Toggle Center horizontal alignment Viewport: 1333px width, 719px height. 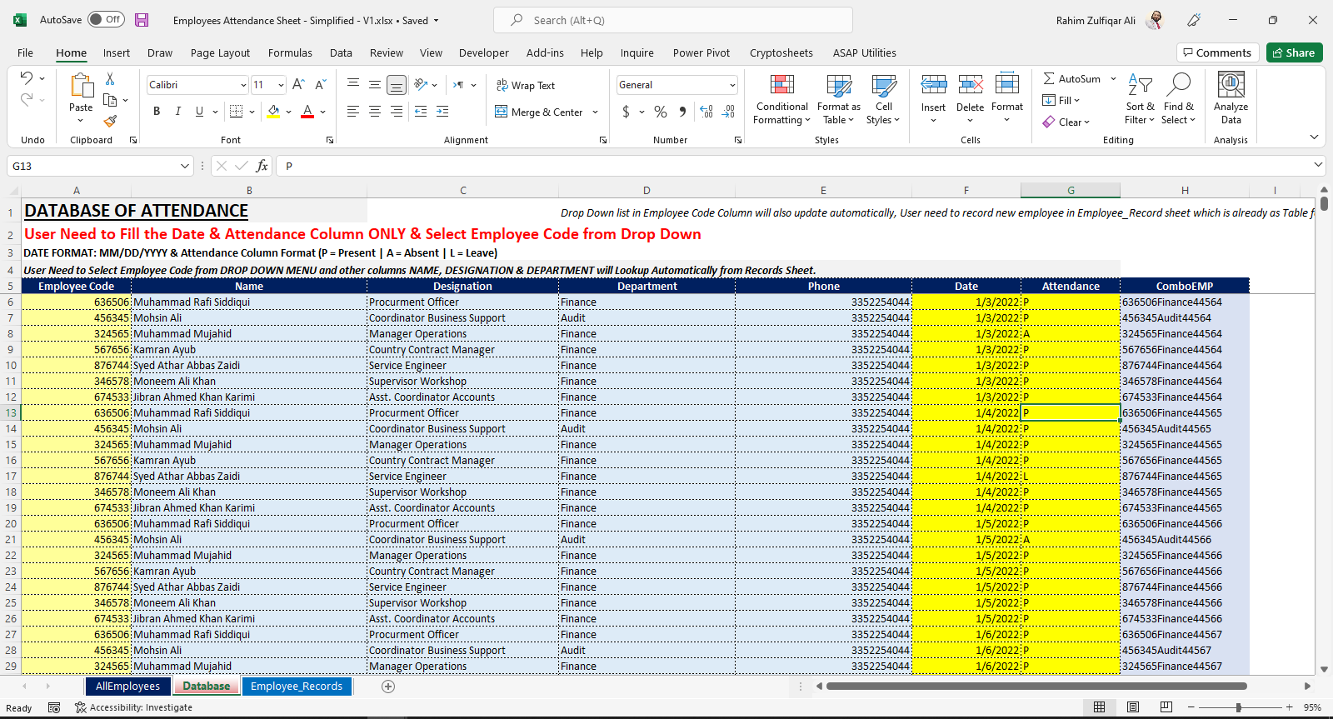pos(375,111)
